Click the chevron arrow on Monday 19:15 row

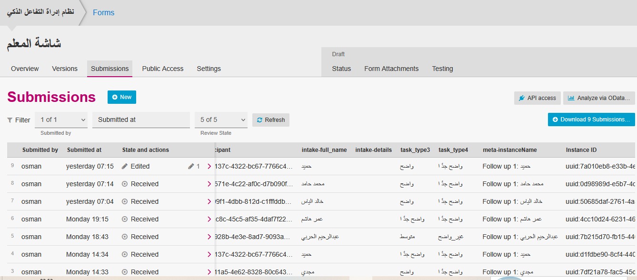pyautogui.click(x=209, y=219)
